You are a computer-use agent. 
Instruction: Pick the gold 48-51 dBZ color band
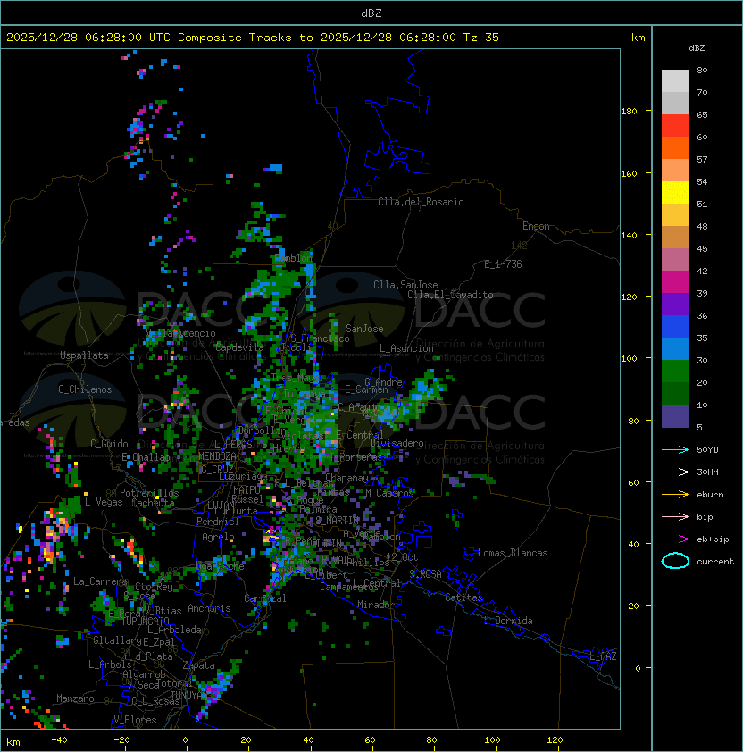coord(675,215)
